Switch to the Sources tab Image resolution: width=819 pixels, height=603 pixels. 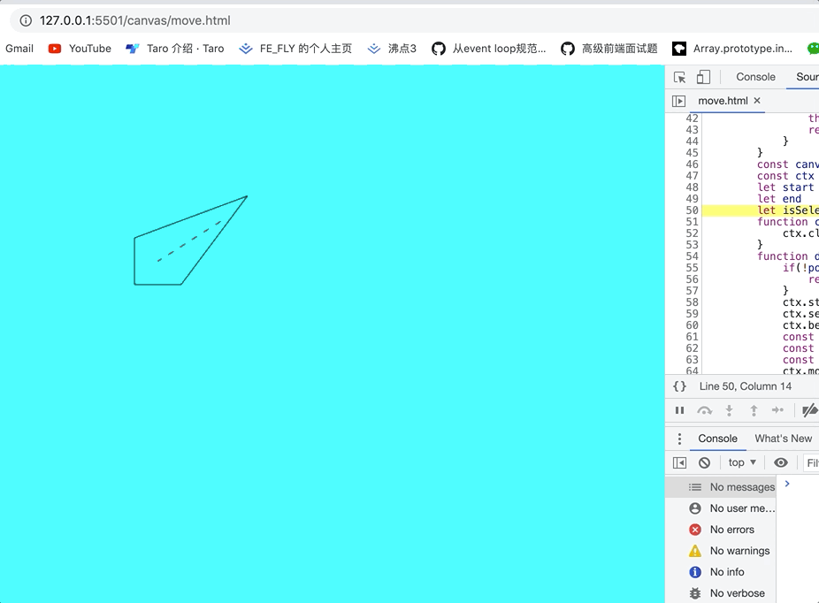pos(807,77)
